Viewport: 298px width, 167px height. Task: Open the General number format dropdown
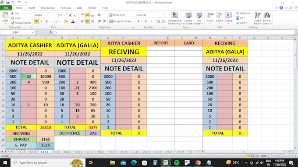tap(163, 15)
